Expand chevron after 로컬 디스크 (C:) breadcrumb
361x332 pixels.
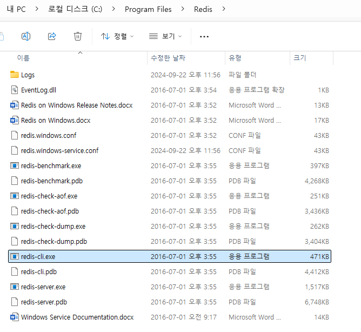click(x=113, y=9)
